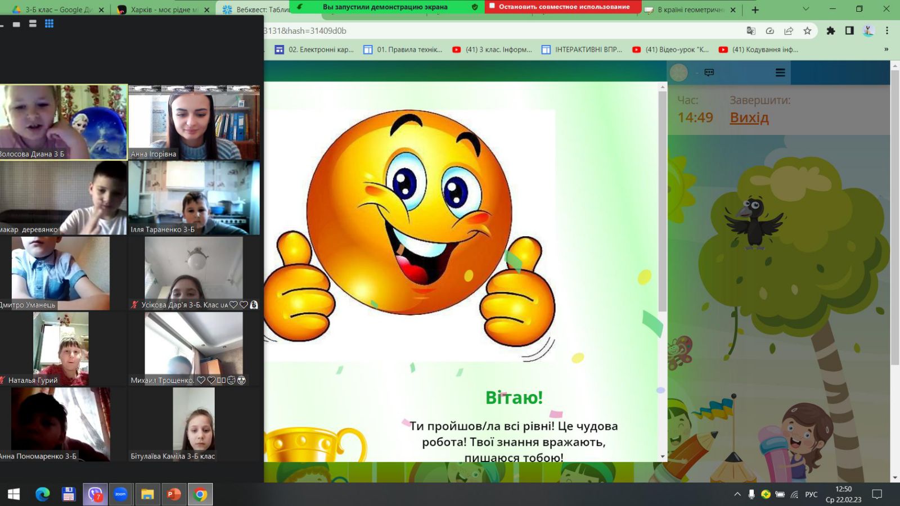Launch Microsoft Edge from taskbar

[x=43, y=494]
